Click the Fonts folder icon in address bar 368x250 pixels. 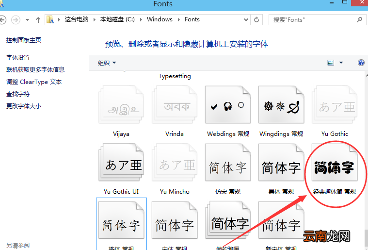point(50,19)
